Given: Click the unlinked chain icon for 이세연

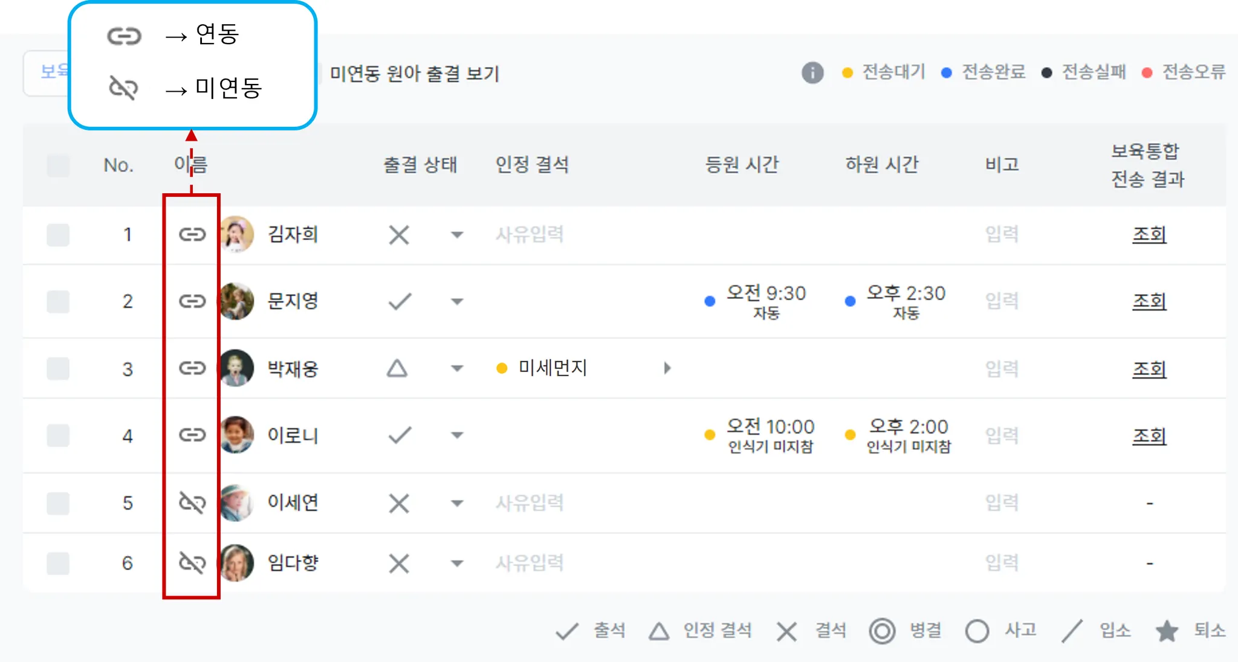Looking at the screenshot, I should pyautogui.click(x=192, y=503).
